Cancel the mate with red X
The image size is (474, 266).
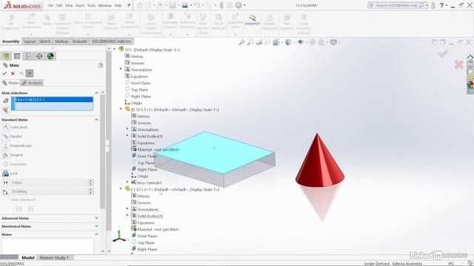point(13,73)
